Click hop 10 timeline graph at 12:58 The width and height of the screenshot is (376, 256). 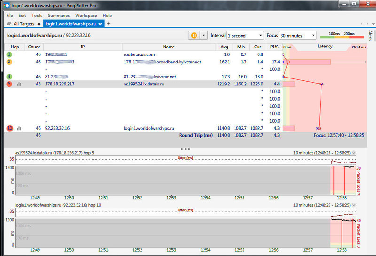coord(342,233)
